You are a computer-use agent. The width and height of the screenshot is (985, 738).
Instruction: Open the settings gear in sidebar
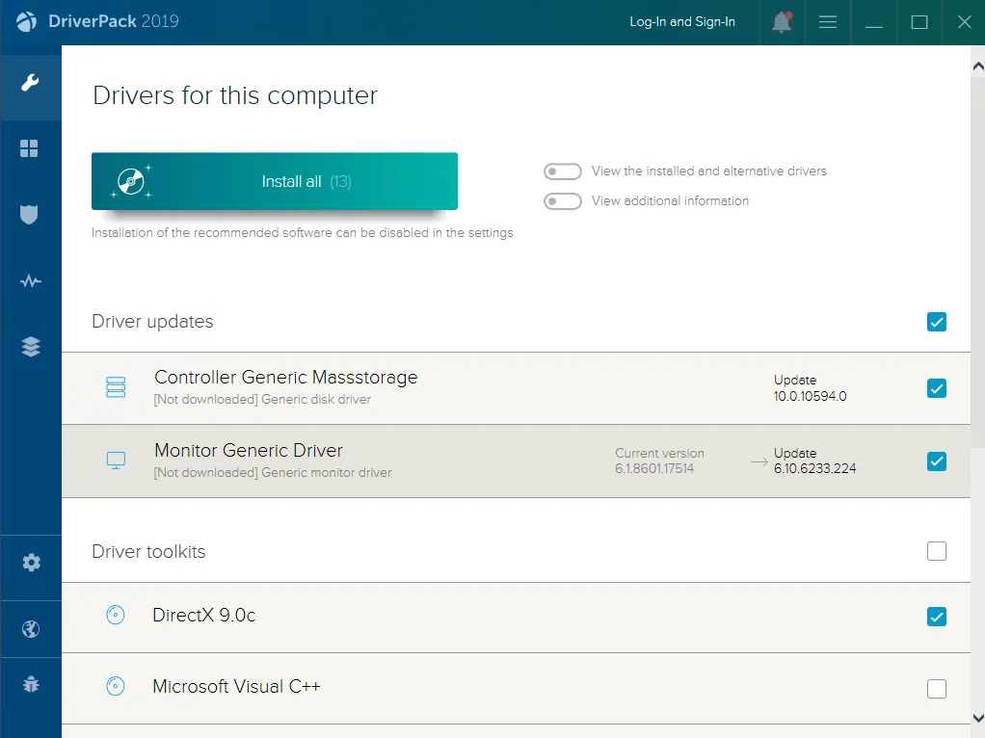coord(32,562)
